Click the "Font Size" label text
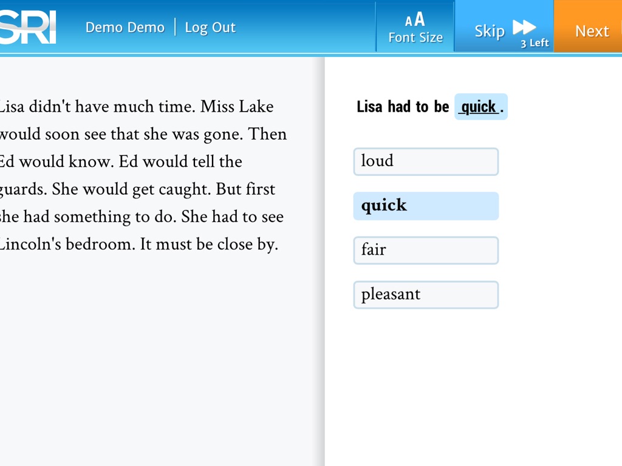 pyautogui.click(x=415, y=38)
